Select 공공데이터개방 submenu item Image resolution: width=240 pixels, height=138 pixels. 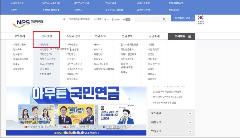(x=20, y=59)
